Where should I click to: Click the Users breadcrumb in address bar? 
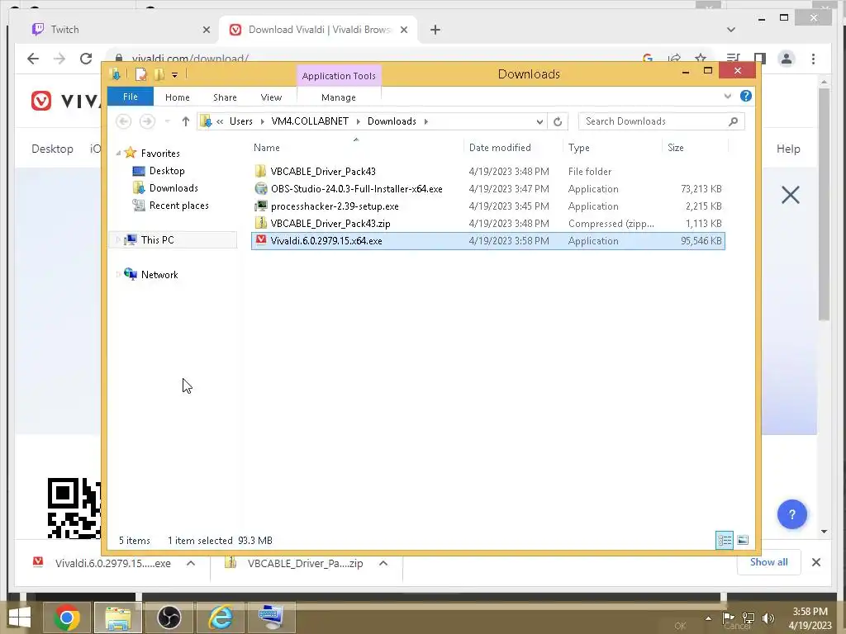pos(240,121)
